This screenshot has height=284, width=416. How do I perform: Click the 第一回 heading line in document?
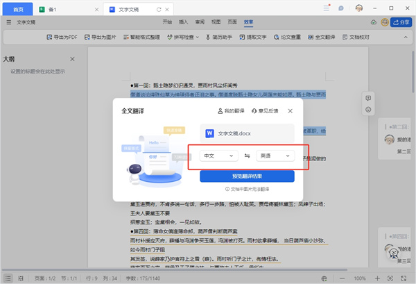tap(184, 85)
